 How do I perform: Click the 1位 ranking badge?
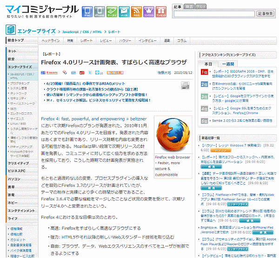[x=205, y=72]
